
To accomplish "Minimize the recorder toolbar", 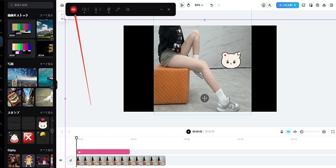I will click(x=162, y=9).
